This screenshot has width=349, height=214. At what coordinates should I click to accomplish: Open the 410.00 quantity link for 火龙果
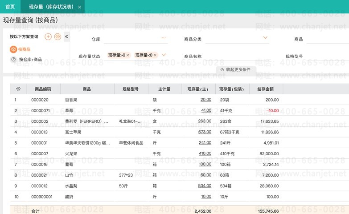pyautogui.click(x=205, y=153)
